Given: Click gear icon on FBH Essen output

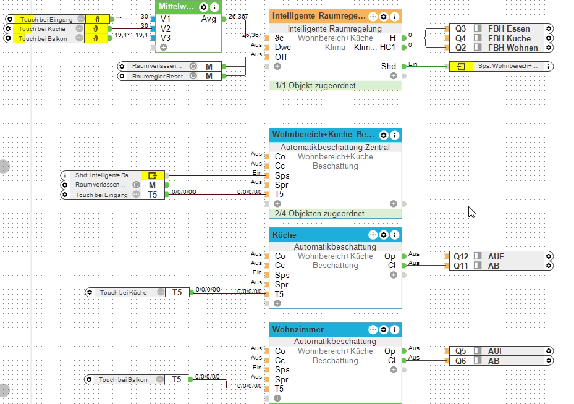Looking at the screenshot, I should point(549,28).
